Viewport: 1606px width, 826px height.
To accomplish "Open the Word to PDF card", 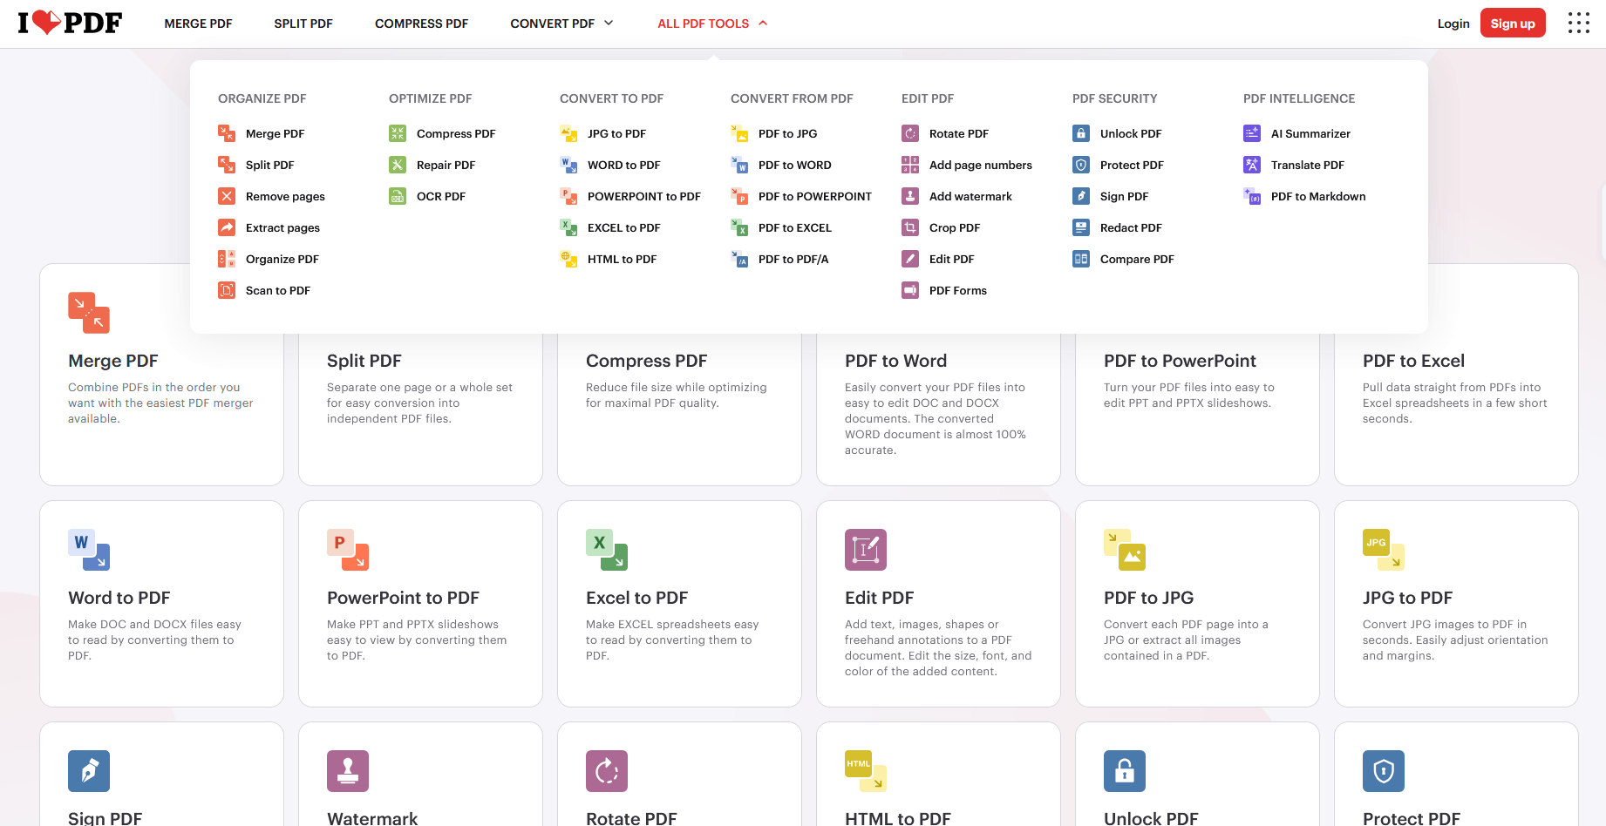I will 161,603.
